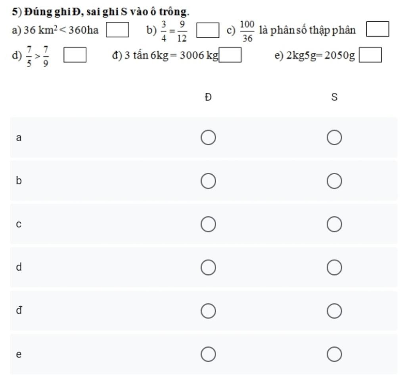Viewport: 406px width, 385px height.
Task: Click the empty box after 7/5 > 7/9
Action: (75, 55)
